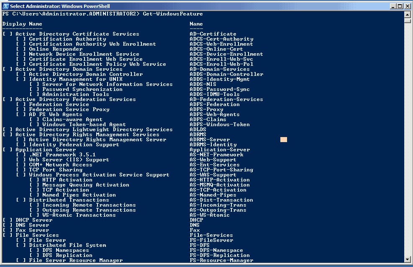The height and width of the screenshot is (267, 413).
Task: Click 'Distributed File System' text
Action: point(67,245)
